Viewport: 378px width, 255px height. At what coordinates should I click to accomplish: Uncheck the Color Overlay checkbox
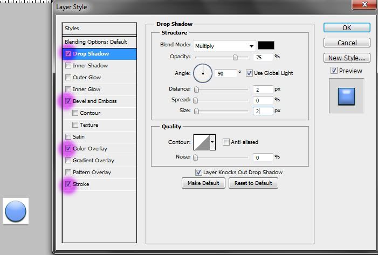[68, 148]
